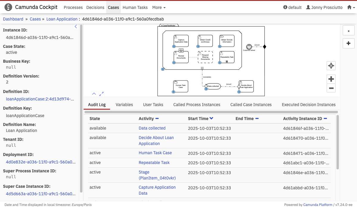
Task: Collapse the diagram panel with the up chevron
Action: pyautogui.click(x=94, y=94)
